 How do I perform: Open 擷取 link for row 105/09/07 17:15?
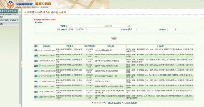pyautogui.click(x=36, y=86)
